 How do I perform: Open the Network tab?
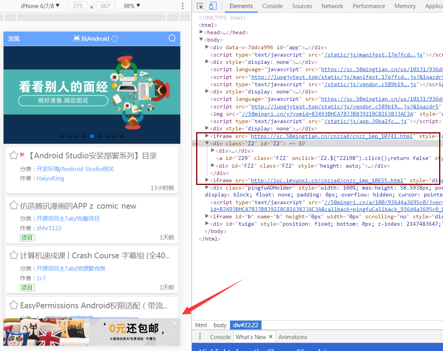pos(332,6)
